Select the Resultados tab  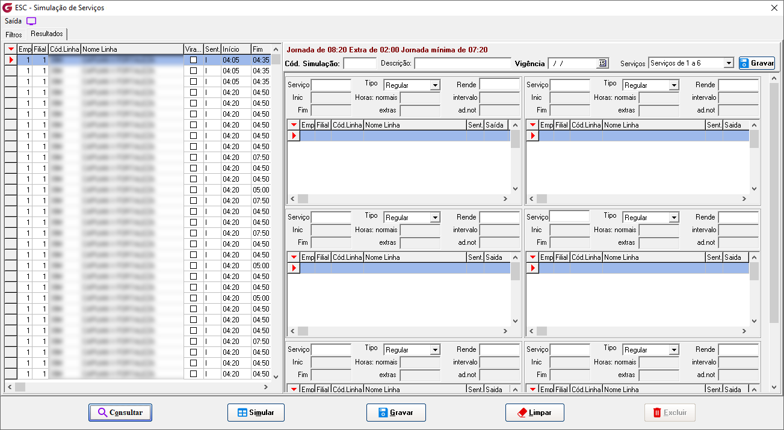(x=47, y=34)
